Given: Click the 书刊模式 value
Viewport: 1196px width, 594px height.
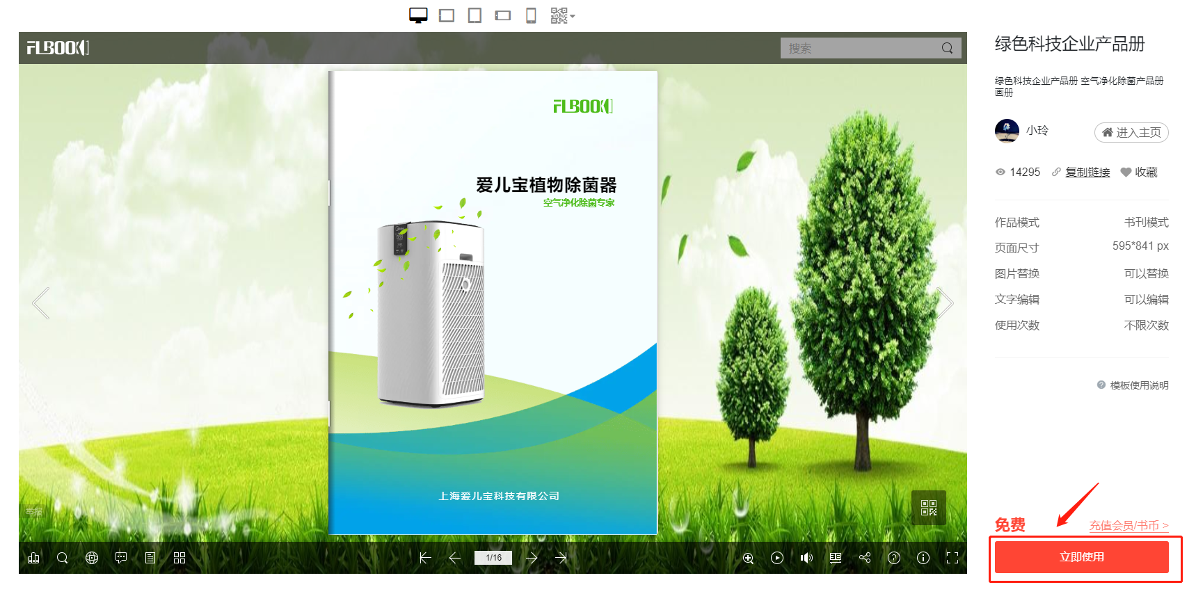Looking at the screenshot, I should (1147, 222).
